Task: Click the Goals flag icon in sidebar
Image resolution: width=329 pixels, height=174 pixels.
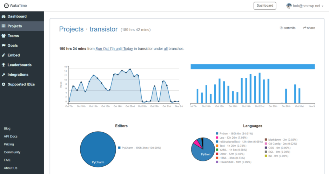Action: [x=4, y=46]
